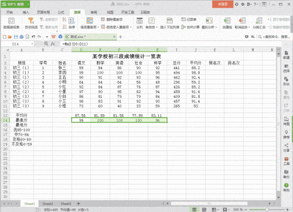Viewport: 293px width, 212px height.
Task: Click the 分类汇总 subtotal icon
Action: pos(259,20)
